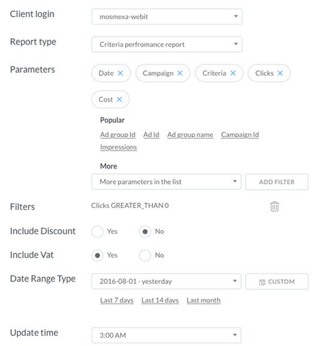The width and height of the screenshot is (329, 346).
Task: Add the Ad group Id parameter
Action: click(x=118, y=134)
